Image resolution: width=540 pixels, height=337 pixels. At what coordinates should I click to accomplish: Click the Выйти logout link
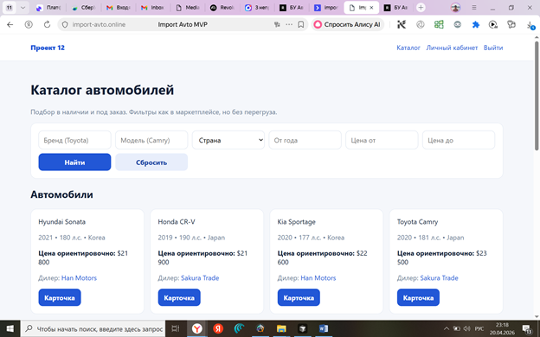pos(493,48)
